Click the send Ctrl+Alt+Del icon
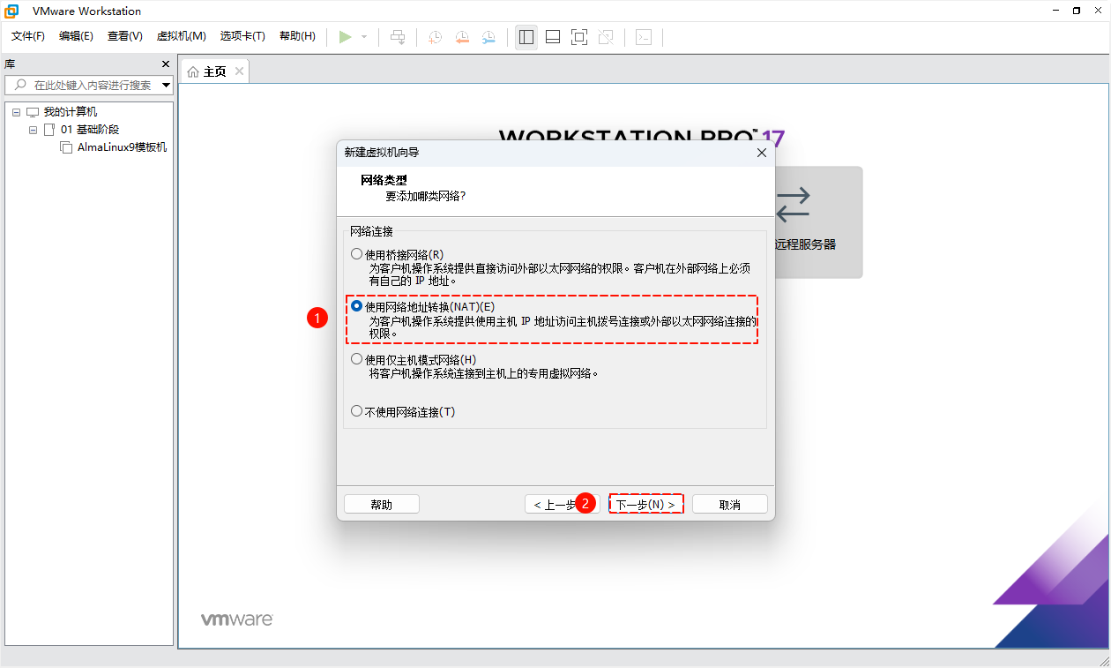The height and width of the screenshot is (668, 1111). (398, 37)
